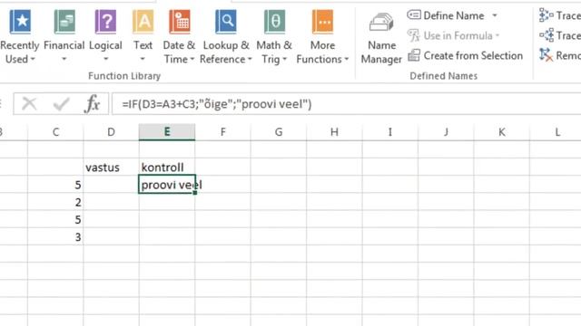Open Insert Function with the fx button
The image size is (581, 326).
(93, 104)
